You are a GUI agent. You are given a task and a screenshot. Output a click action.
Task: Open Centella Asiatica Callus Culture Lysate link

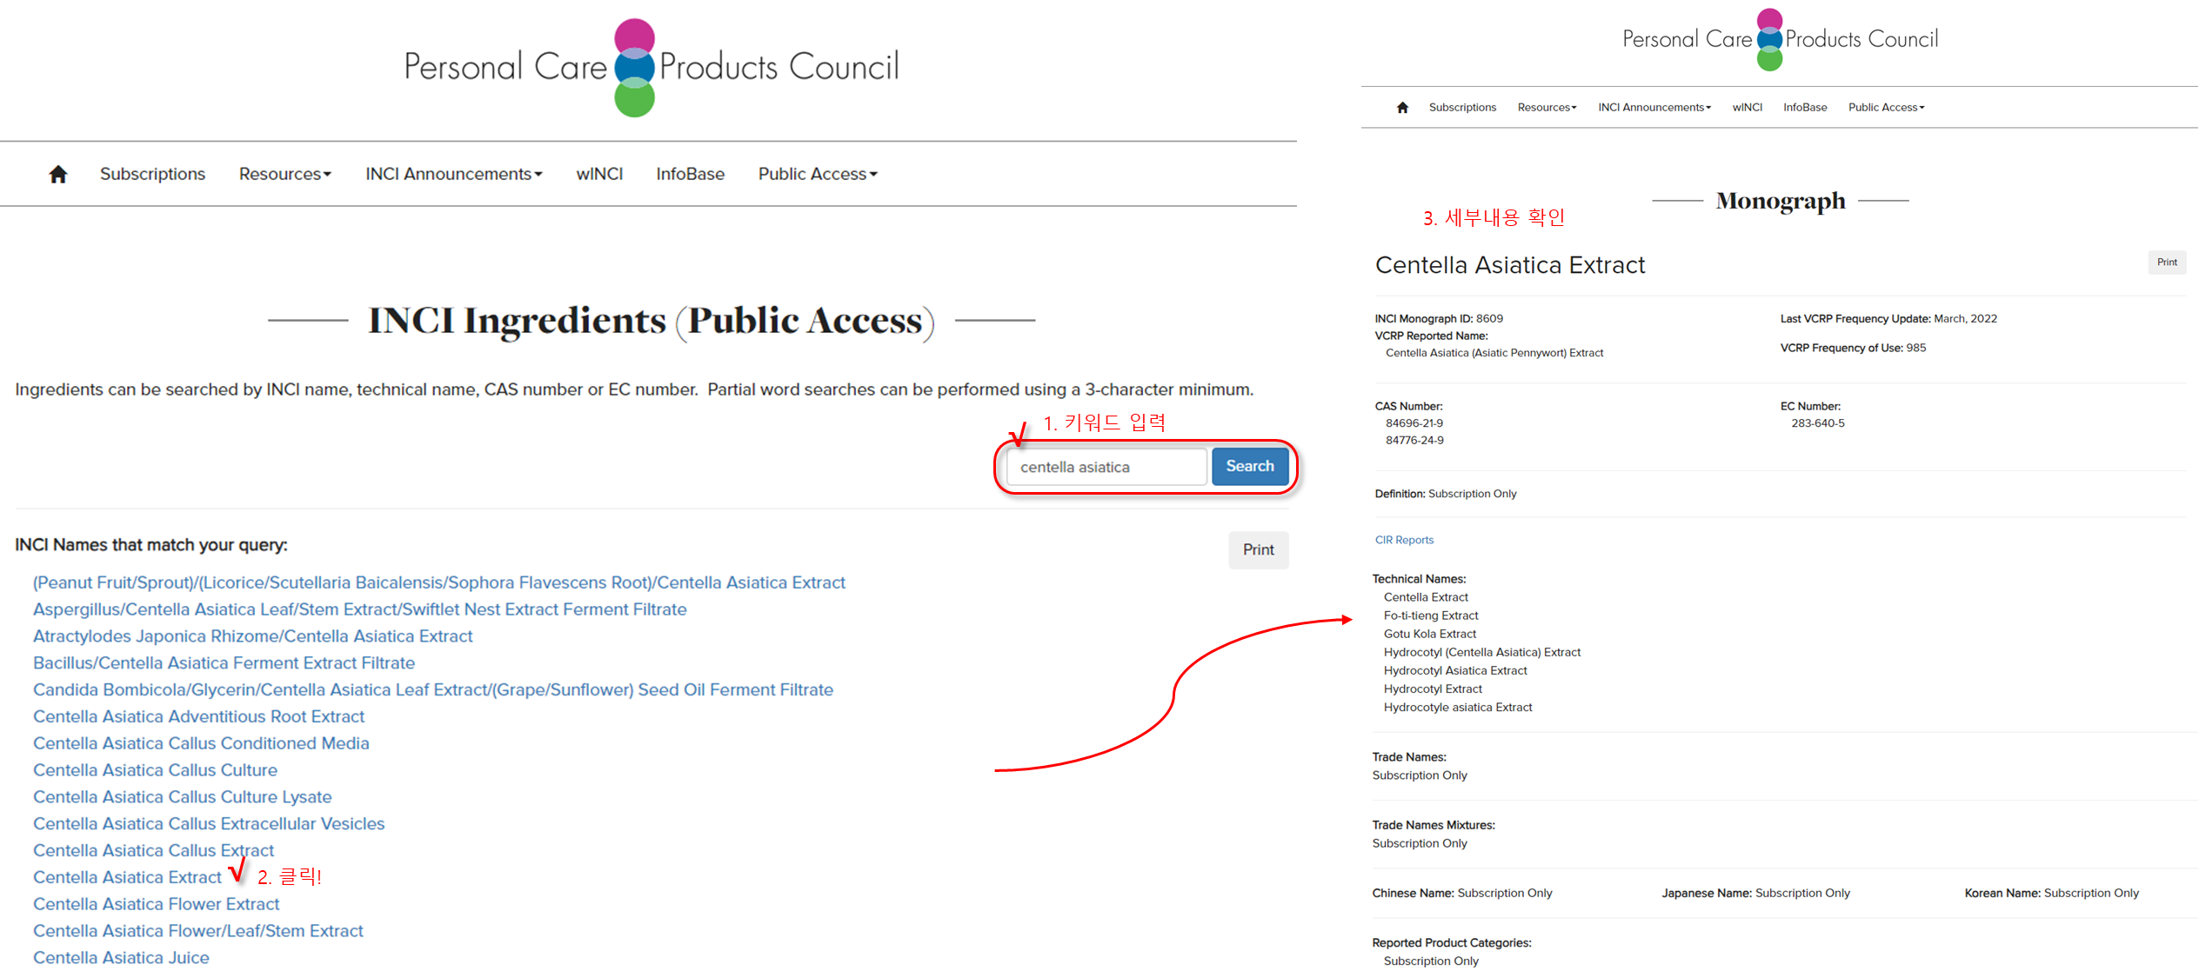click(x=182, y=796)
